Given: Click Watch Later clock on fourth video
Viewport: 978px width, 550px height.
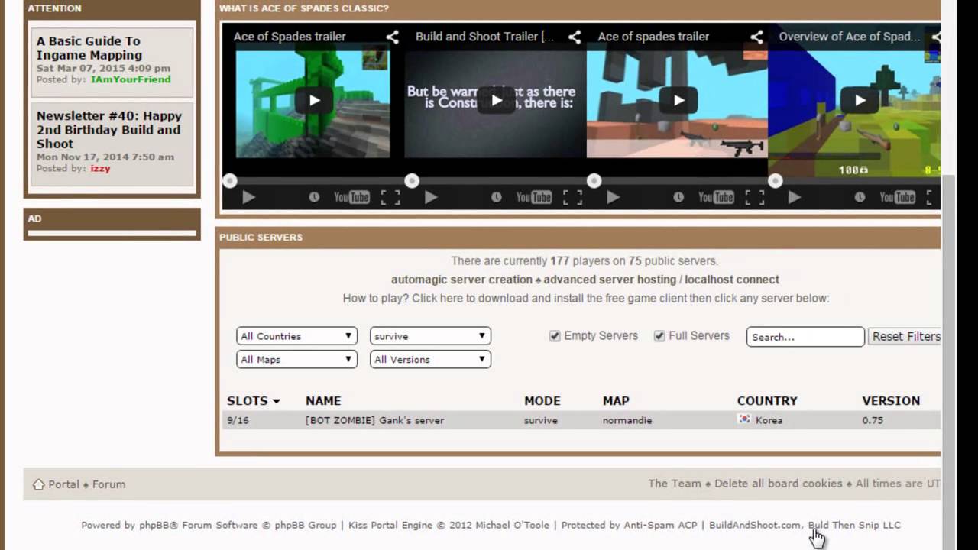Looking at the screenshot, I should [860, 197].
